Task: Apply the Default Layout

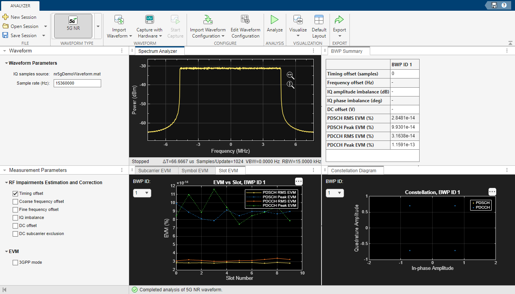Action: [319, 26]
